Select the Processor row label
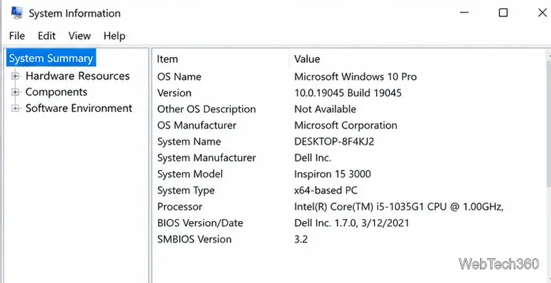Image resolution: width=551 pixels, height=283 pixels. click(180, 207)
